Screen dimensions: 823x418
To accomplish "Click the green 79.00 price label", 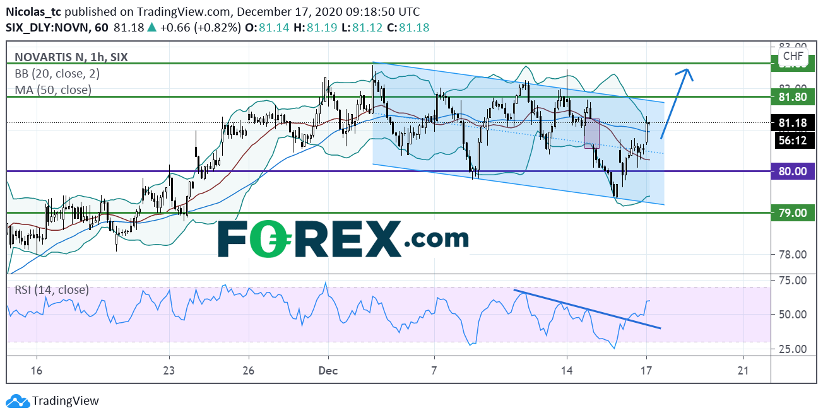I will click(792, 213).
